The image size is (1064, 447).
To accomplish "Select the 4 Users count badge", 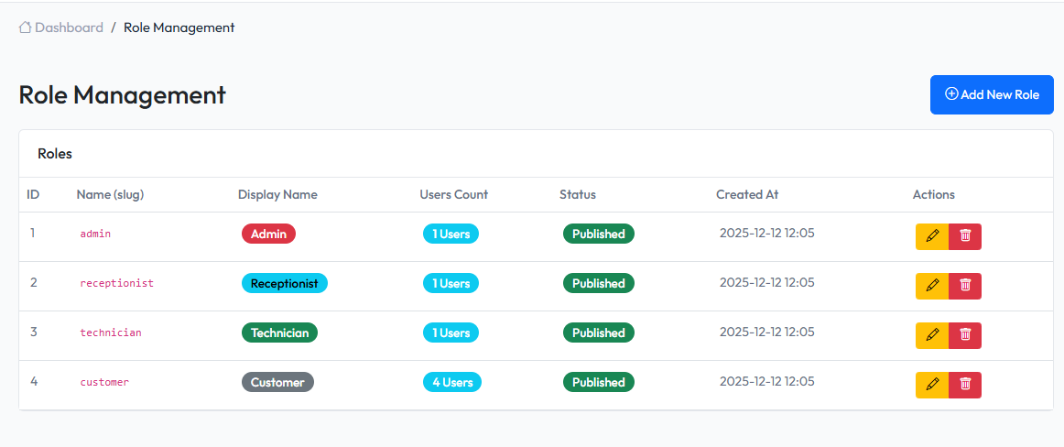I will pyautogui.click(x=451, y=382).
